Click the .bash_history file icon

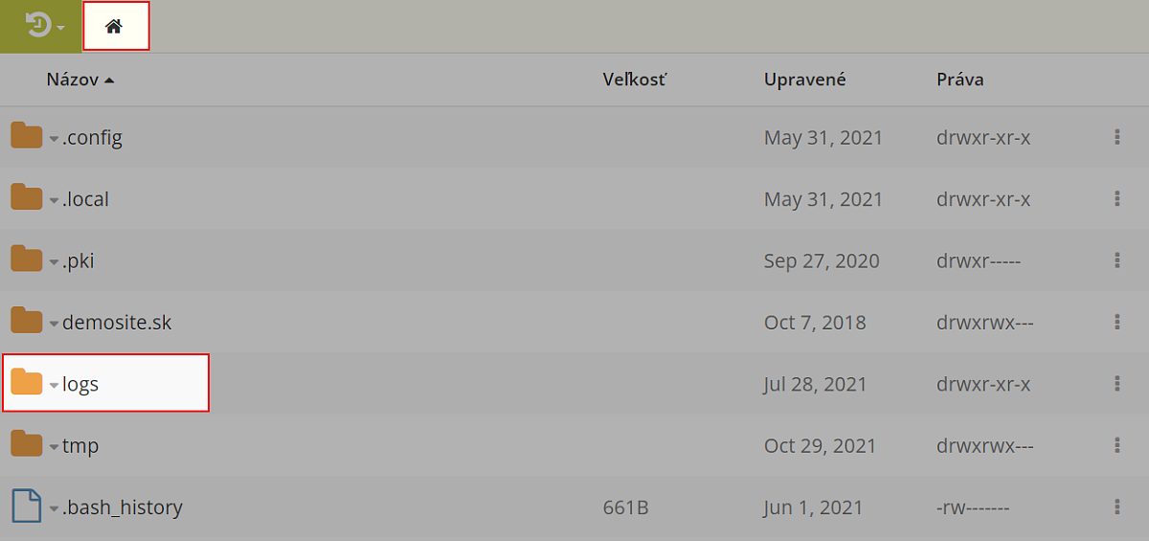click(26, 507)
